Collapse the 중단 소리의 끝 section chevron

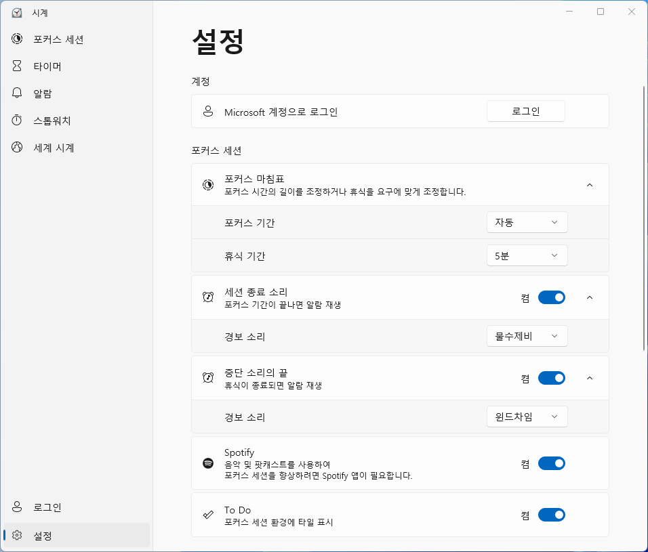[590, 378]
